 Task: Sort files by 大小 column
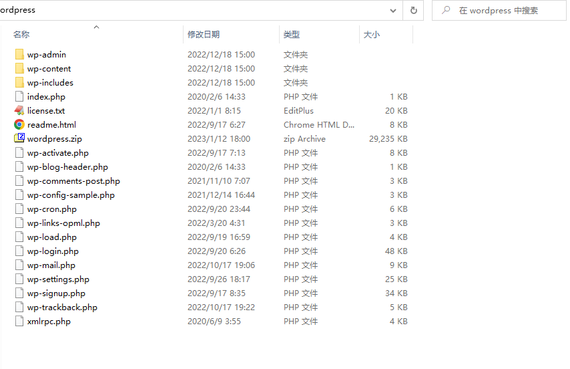(372, 35)
